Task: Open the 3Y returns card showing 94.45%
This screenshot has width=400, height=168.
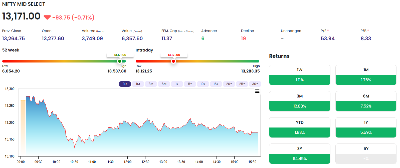Action: 300,154
